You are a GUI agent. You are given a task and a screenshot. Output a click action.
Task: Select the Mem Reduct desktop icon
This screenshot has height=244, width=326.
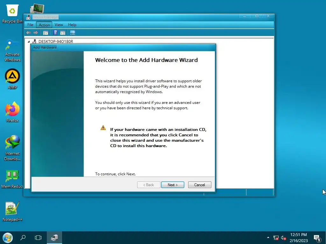coord(12,179)
